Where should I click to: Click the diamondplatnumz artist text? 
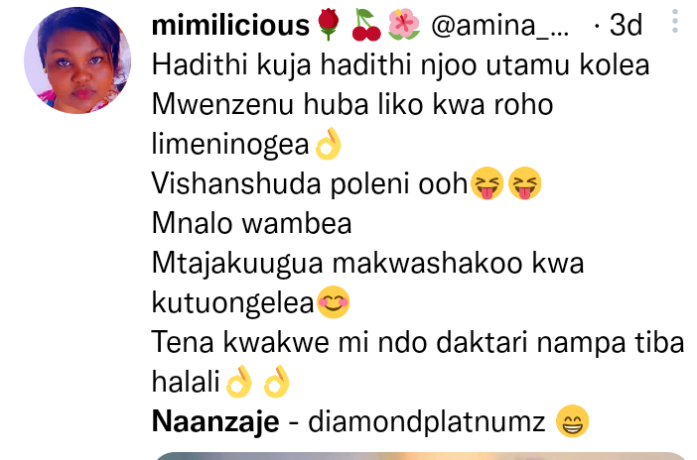tap(427, 421)
